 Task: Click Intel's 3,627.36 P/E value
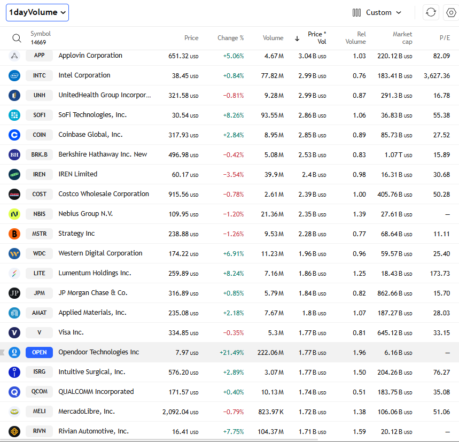(437, 76)
